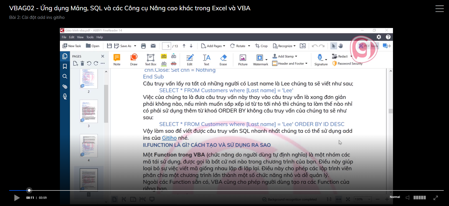Click the convert document icon after Recognize
This screenshot has width=449, height=206.
pos(303,46)
